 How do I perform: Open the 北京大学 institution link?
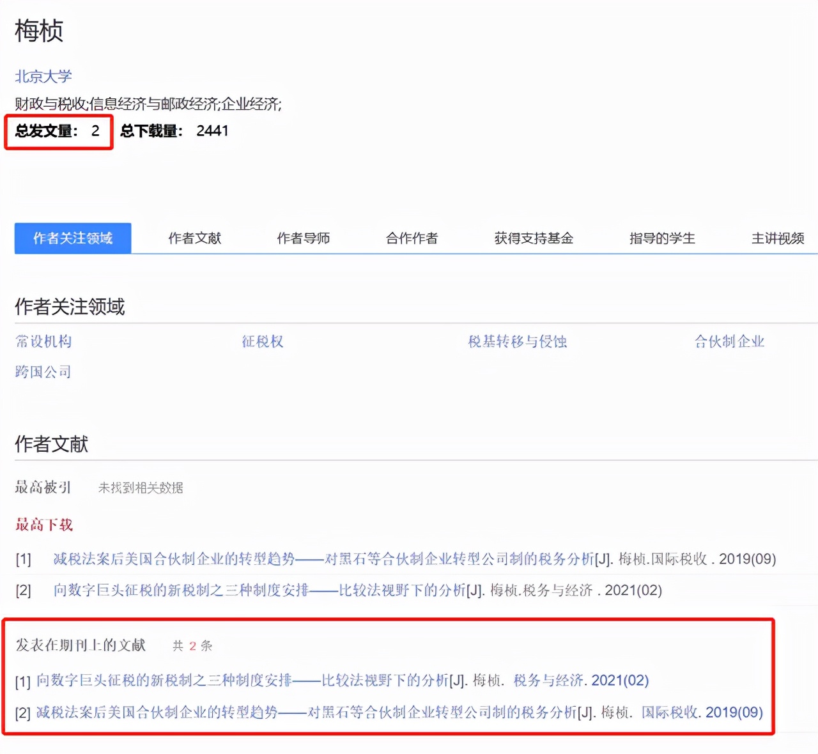tap(42, 76)
